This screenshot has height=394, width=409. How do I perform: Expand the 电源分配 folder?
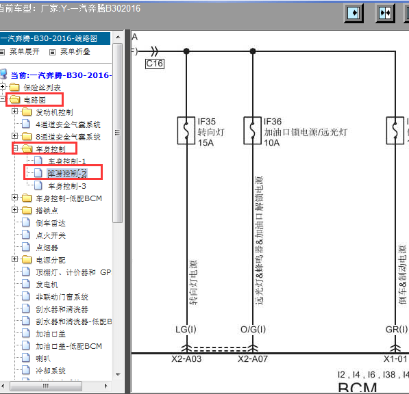(x=14, y=259)
